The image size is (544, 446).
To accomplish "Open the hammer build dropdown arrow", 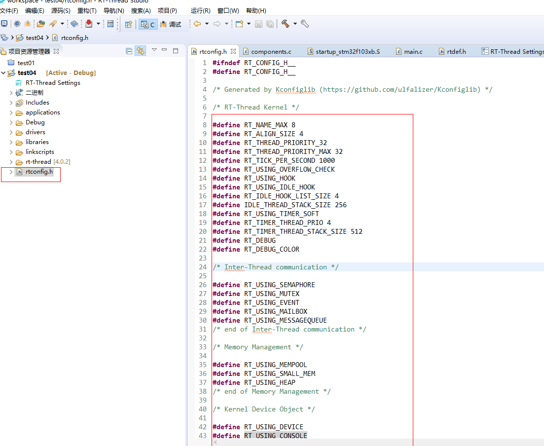I will coord(295,24).
